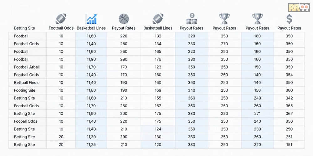Screen dimensions: 313x156
Task: Select the cell with value 11,25
Action: tap(91, 145)
